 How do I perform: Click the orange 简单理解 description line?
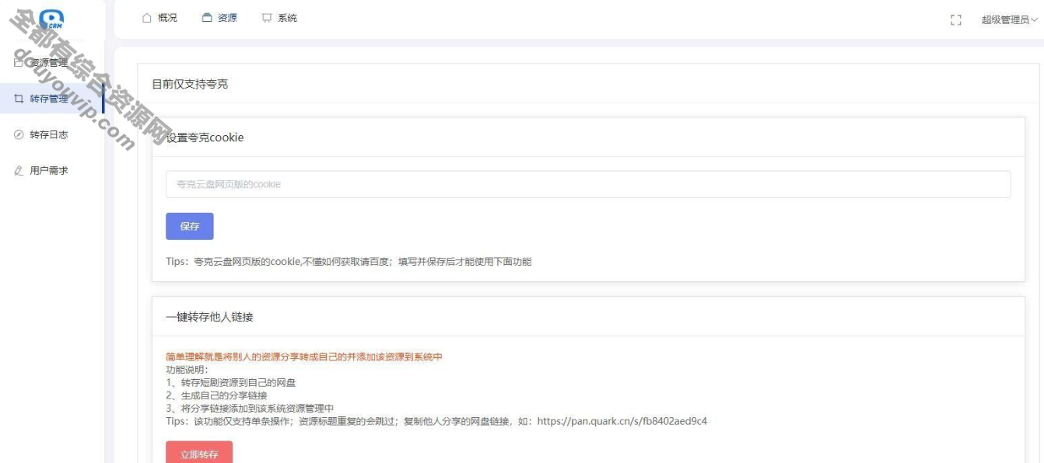tap(304, 357)
